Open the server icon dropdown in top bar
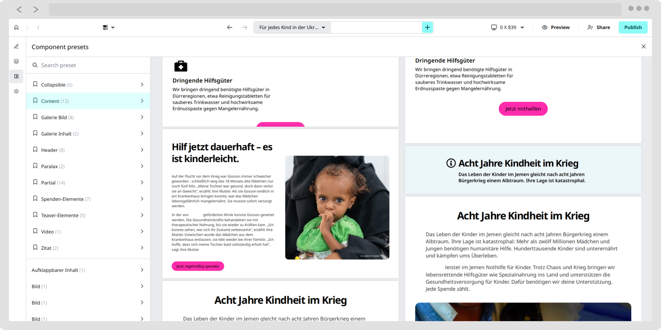 108,27
